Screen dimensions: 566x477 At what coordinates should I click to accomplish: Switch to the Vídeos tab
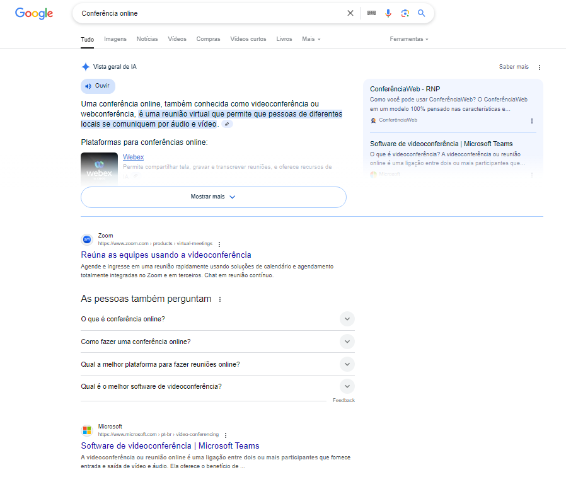point(177,39)
